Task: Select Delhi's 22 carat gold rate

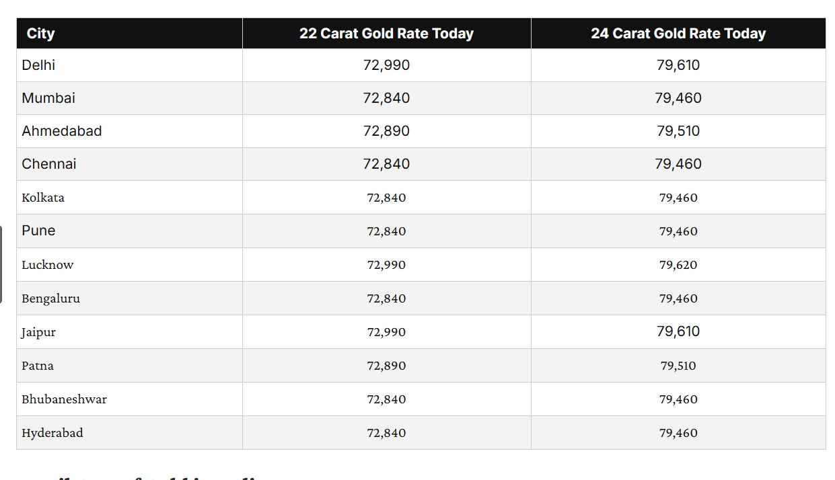Action: (386, 65)
